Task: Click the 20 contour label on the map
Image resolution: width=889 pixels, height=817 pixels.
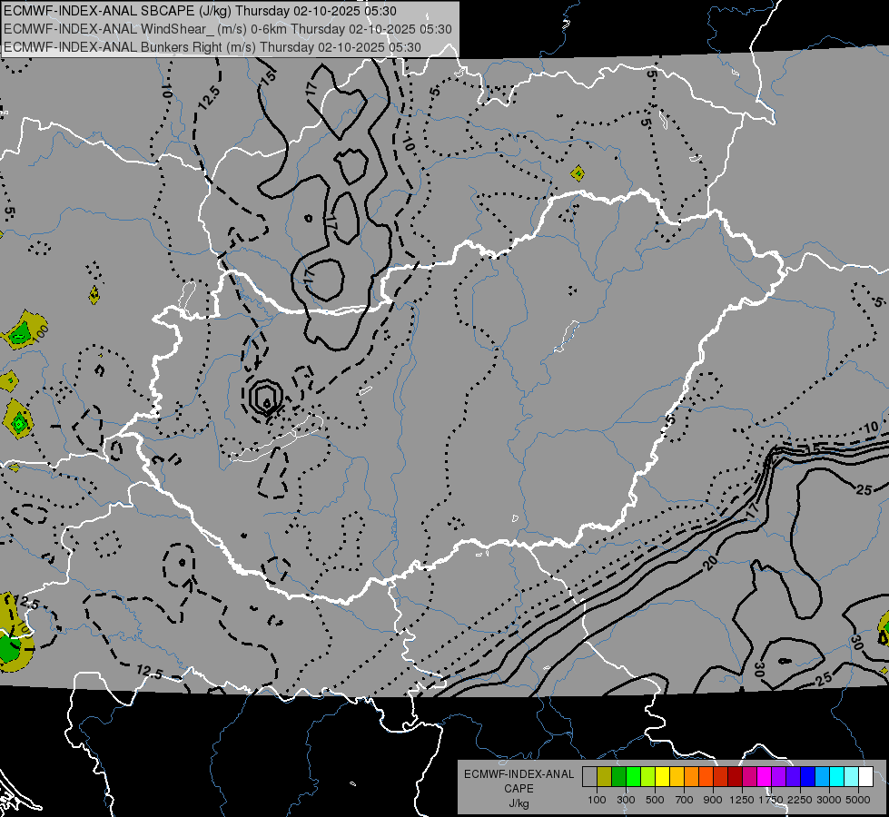Action: coord(709,562)
